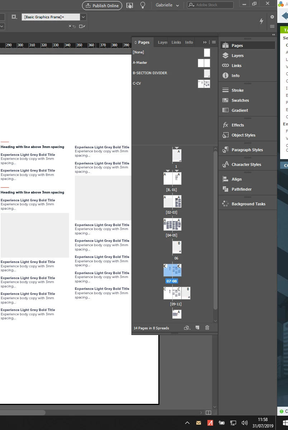The height and width of the screenshot is (430, 288).
Task: Select page 1 thumbnail
Action: click(x=177, y=156)
